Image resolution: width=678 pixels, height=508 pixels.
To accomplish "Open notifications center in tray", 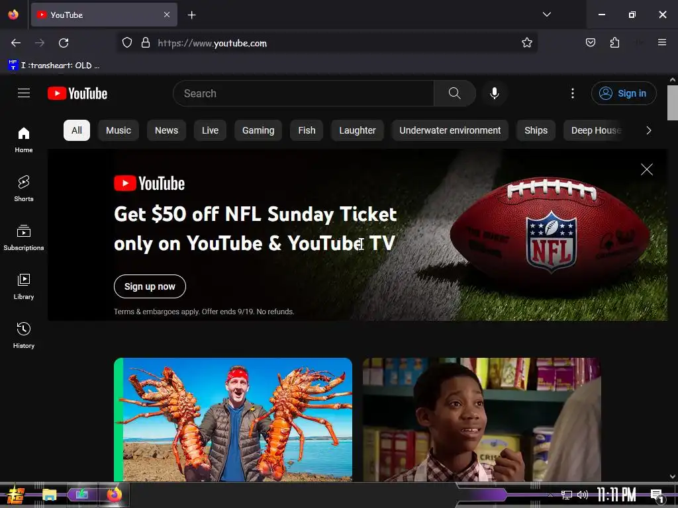I will [657, 495].
